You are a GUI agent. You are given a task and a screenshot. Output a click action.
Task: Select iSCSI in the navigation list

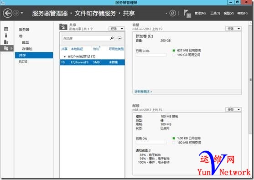23,62
